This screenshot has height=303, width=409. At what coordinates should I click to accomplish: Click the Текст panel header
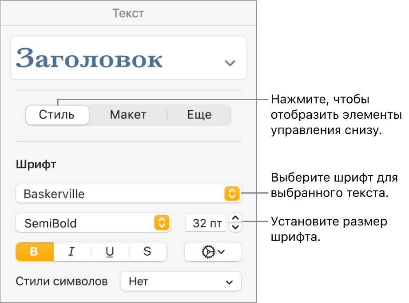click(x=128, y=13)
